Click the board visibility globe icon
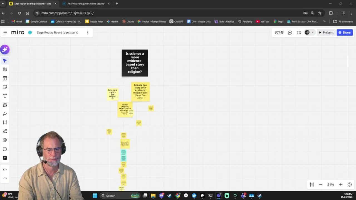The width and height of the screenshot is (356, 200). point(30,32)
